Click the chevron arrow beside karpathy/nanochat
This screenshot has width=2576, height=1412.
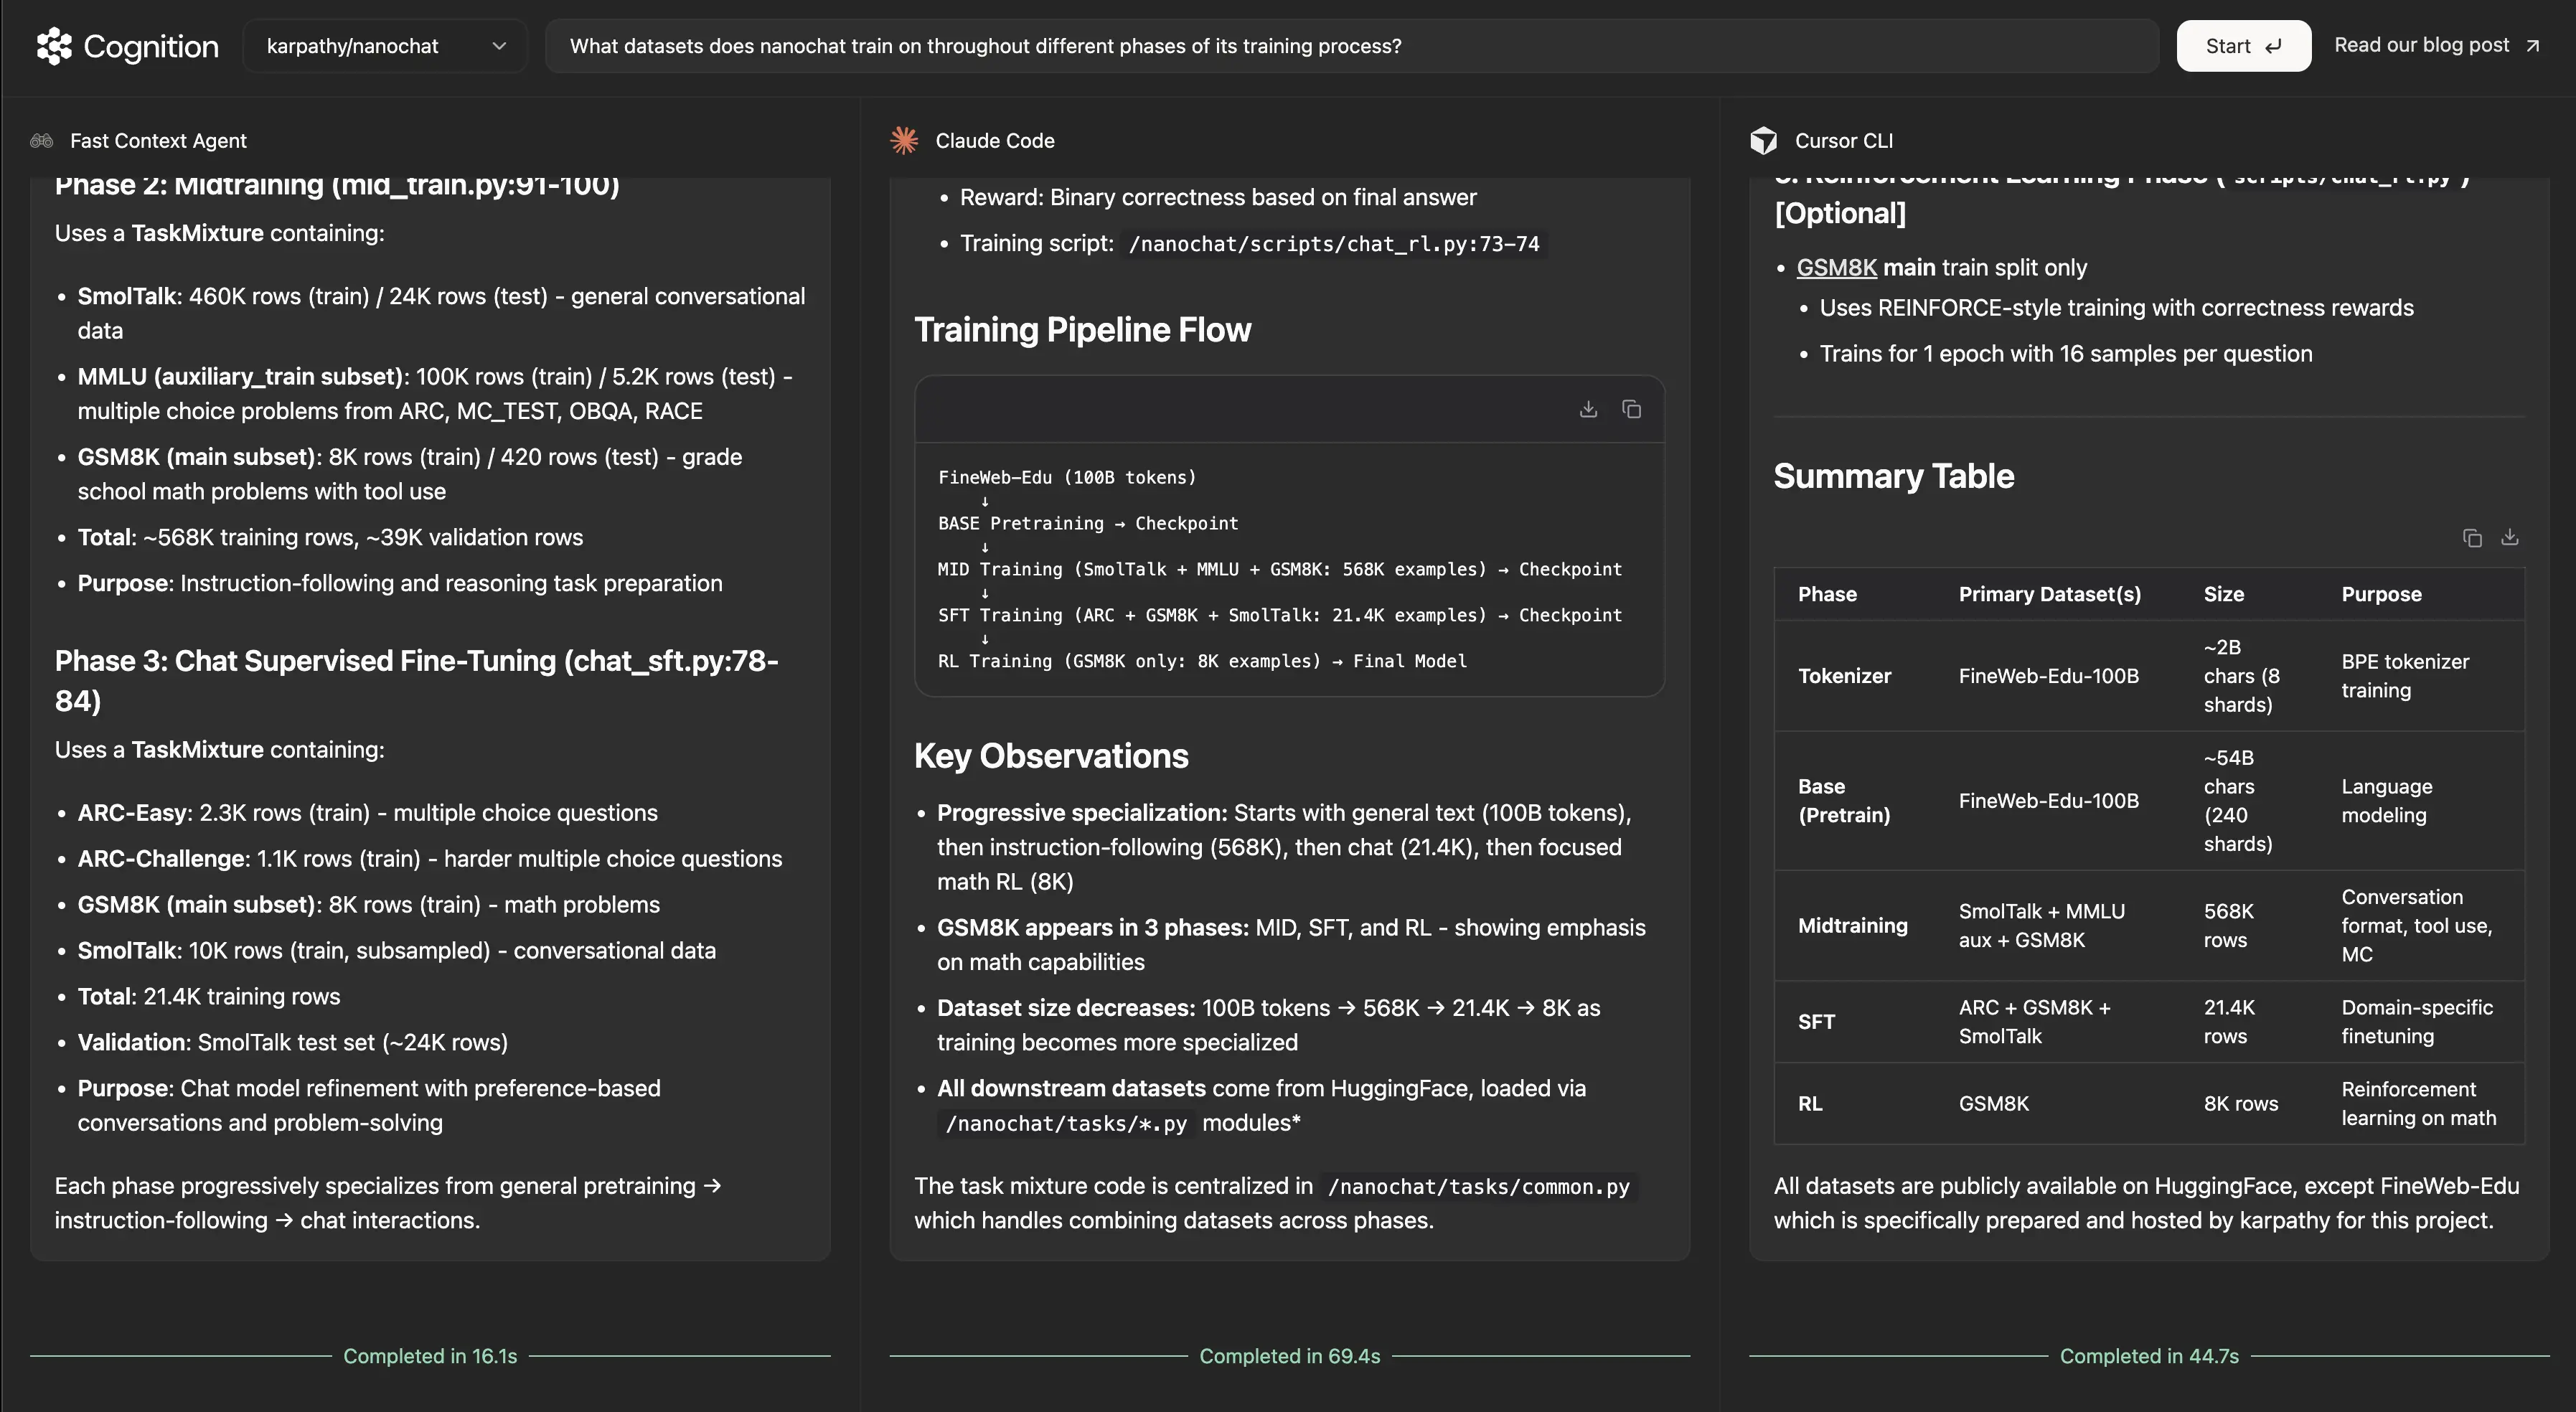[499, 46]
